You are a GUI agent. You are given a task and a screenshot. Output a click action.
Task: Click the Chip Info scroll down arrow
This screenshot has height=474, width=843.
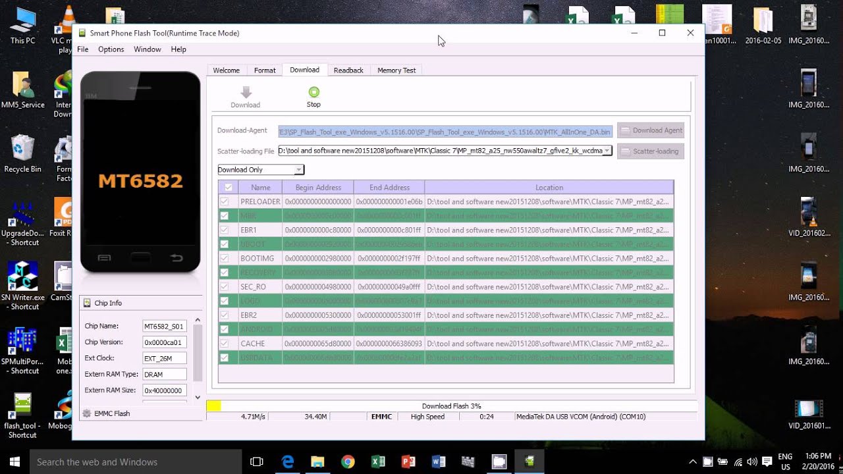(198, 397)
